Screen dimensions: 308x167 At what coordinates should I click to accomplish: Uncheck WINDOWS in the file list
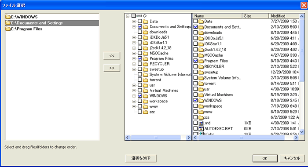click(195, 100)
